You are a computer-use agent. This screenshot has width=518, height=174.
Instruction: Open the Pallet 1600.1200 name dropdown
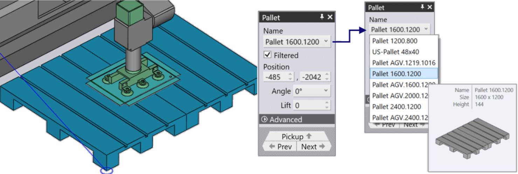click(x=297, y=42)
